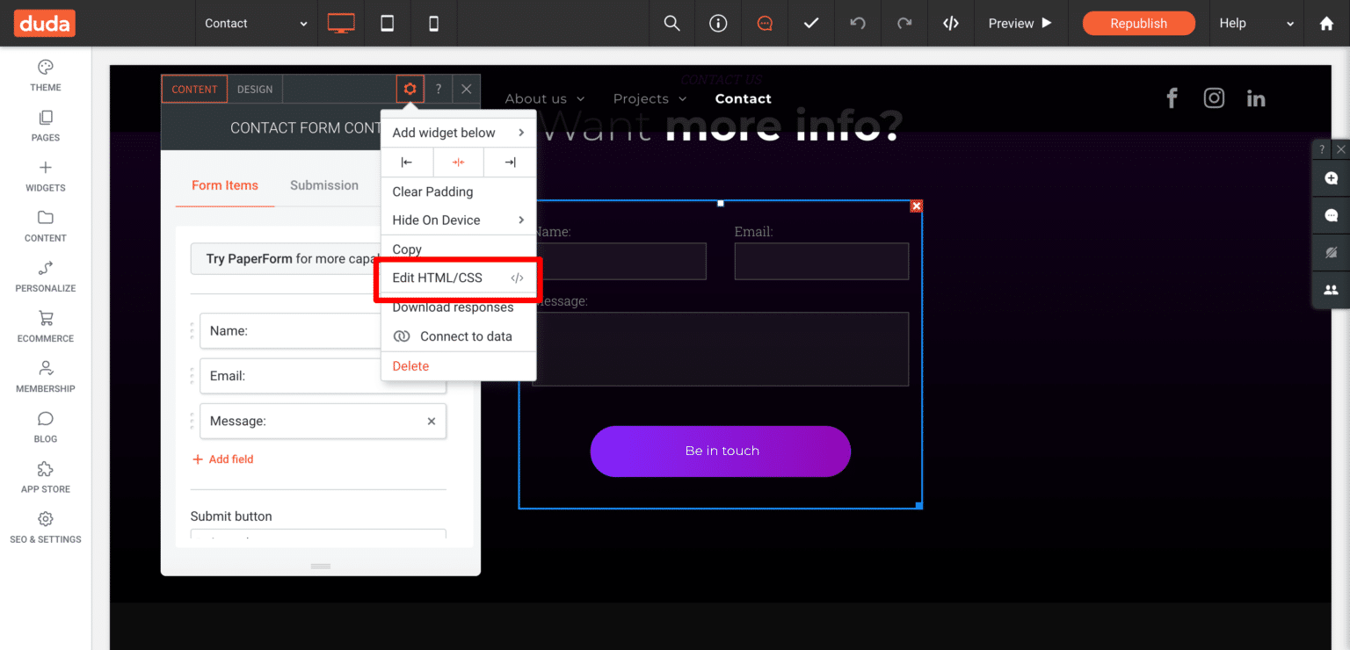Open the comments chat icon

[765, 24]
